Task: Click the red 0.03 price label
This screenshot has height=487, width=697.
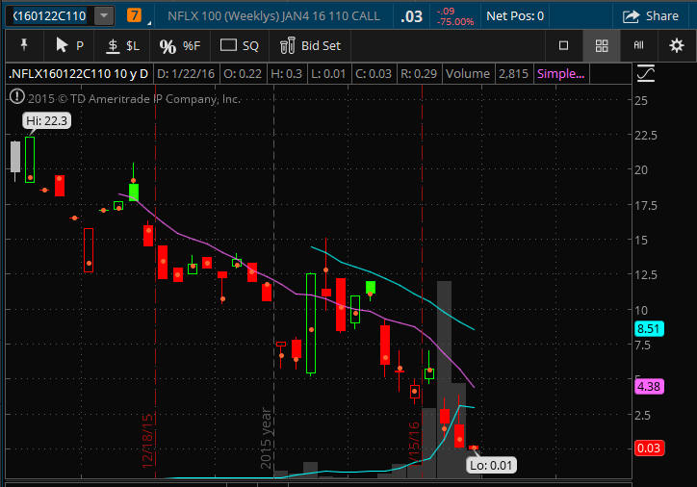Action: point(649,448)
